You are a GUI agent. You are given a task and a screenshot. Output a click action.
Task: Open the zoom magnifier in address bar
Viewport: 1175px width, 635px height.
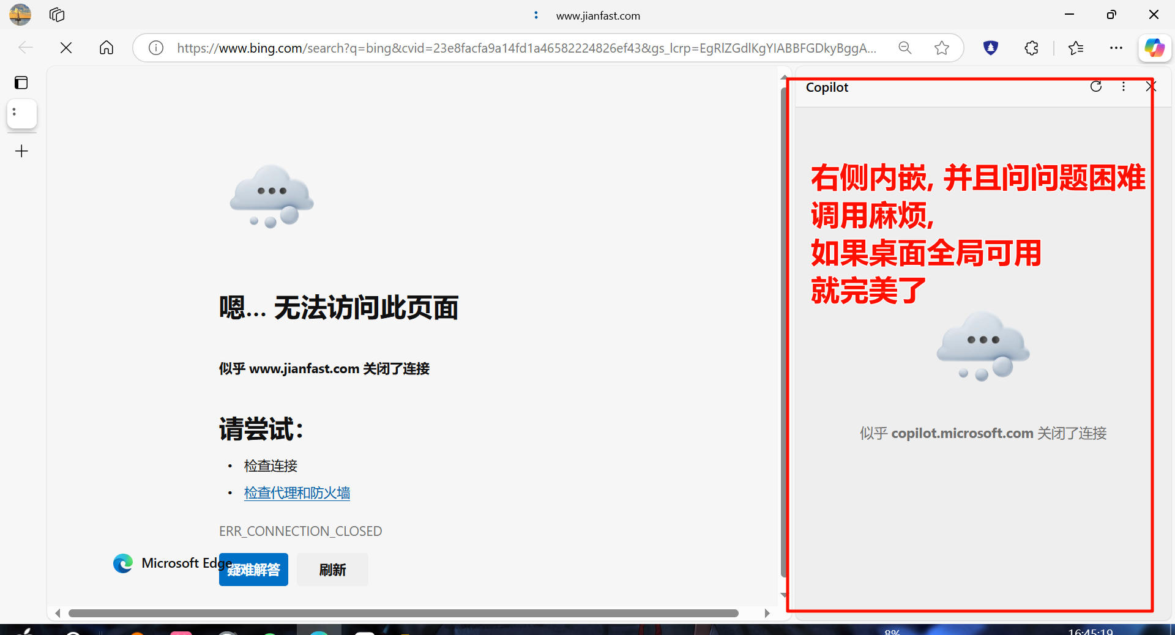pos(905,48)
